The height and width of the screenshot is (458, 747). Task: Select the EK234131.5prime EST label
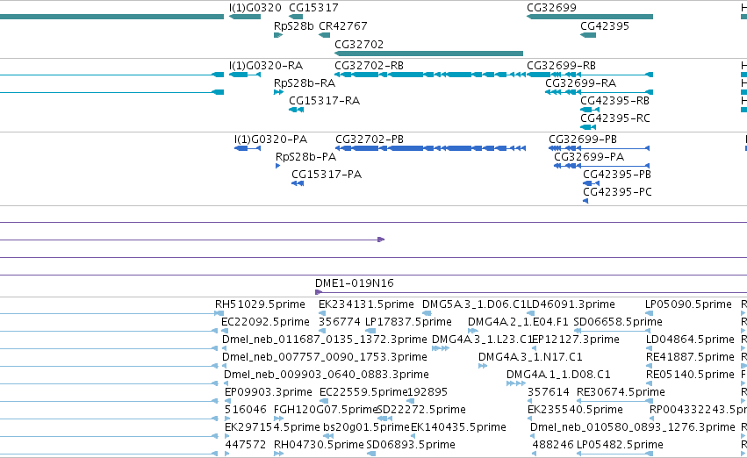tap(366, 304)
